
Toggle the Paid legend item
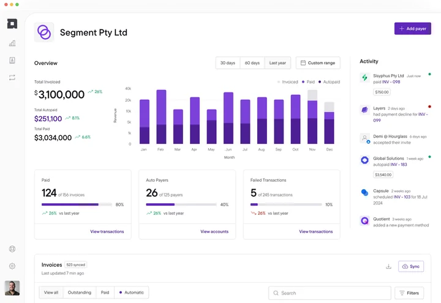coord(308,82)
